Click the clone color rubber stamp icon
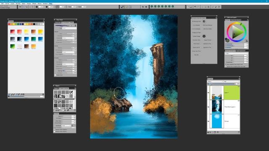The height and width of the screenshot is (151, 269). pos(247,41)
